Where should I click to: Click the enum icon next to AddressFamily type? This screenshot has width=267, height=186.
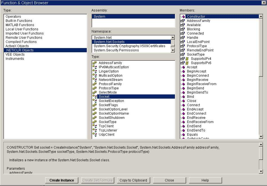click(x=95, y=63)
